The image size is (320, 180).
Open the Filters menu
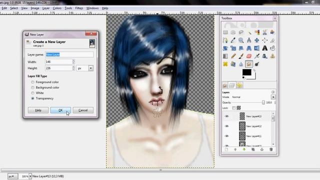pos(79,8)
